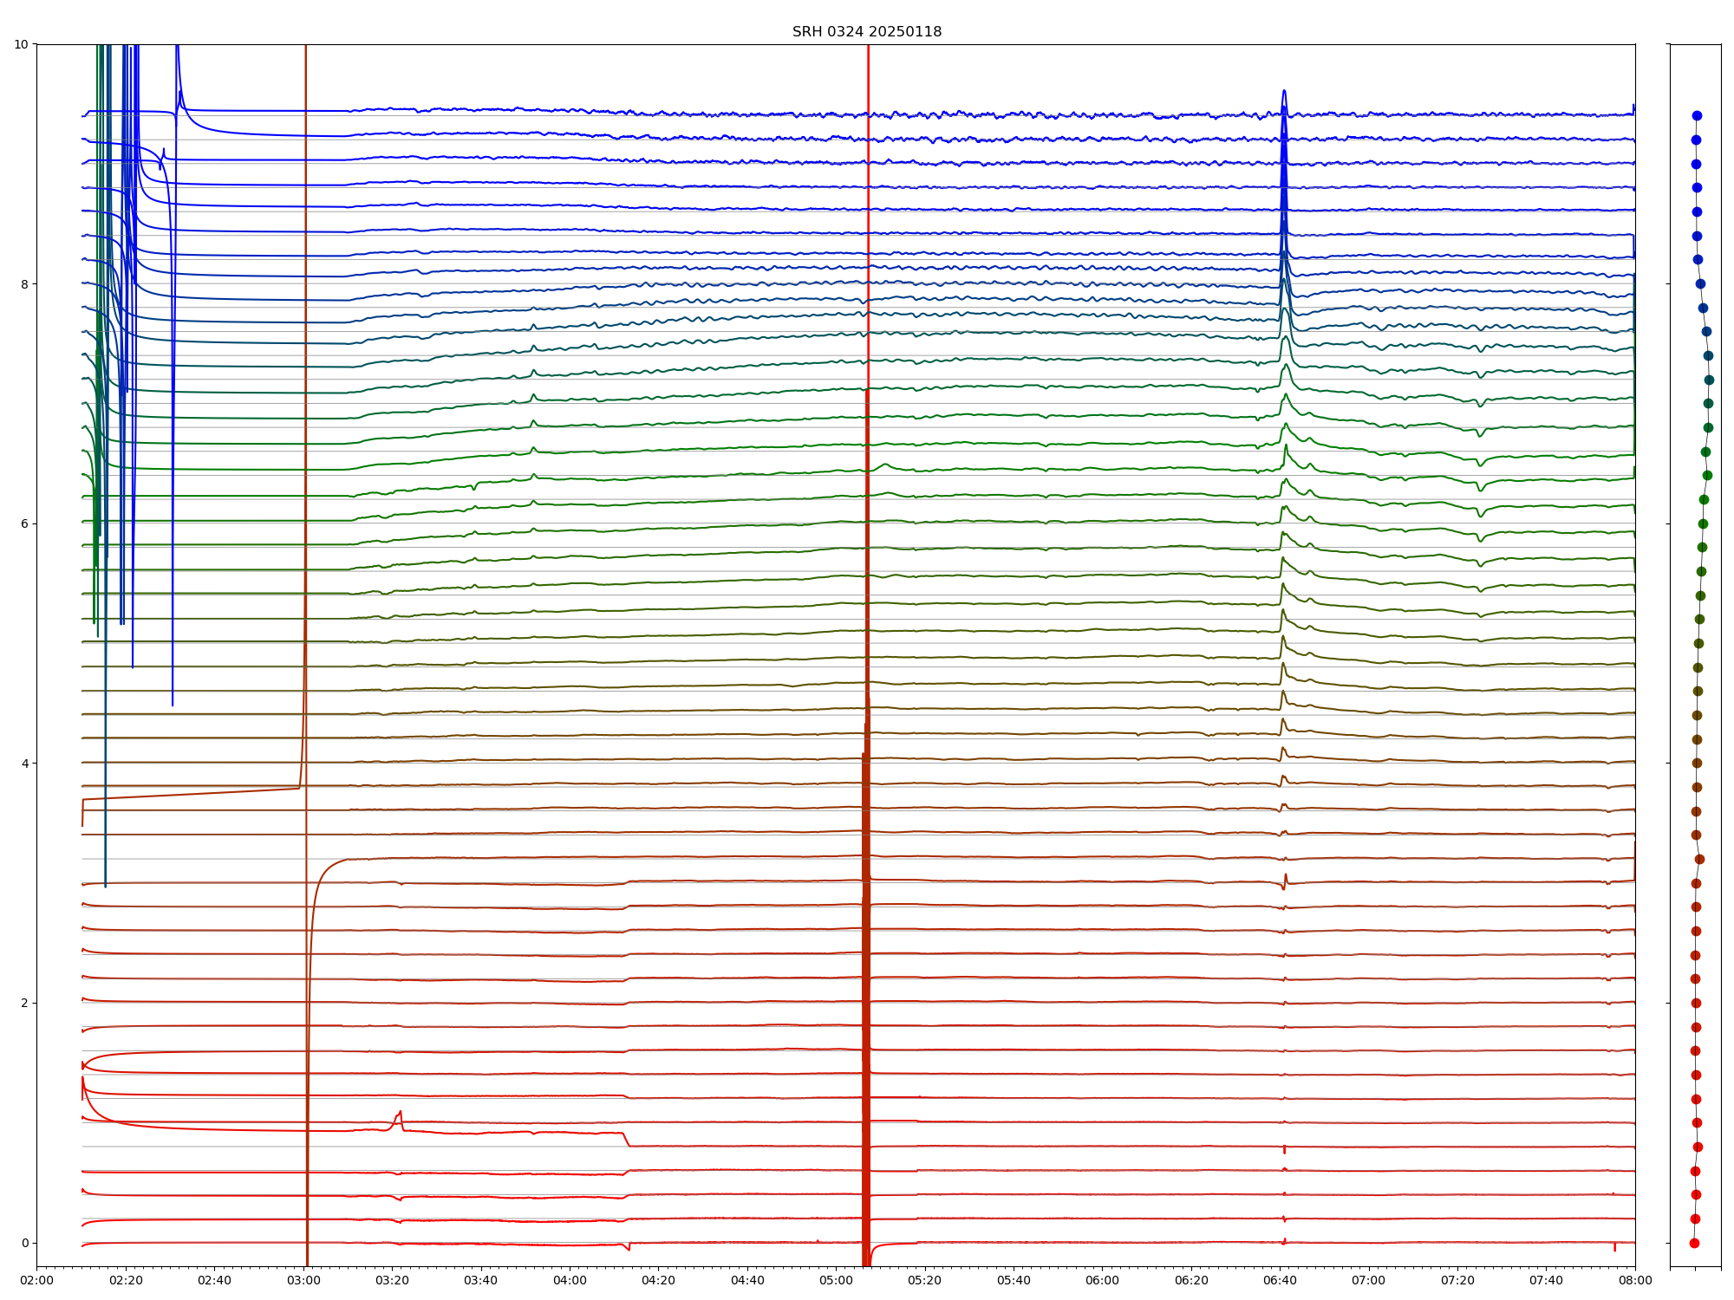
Task: Click the 07:00 x-axis tick label
Action: point(1368,1280)
